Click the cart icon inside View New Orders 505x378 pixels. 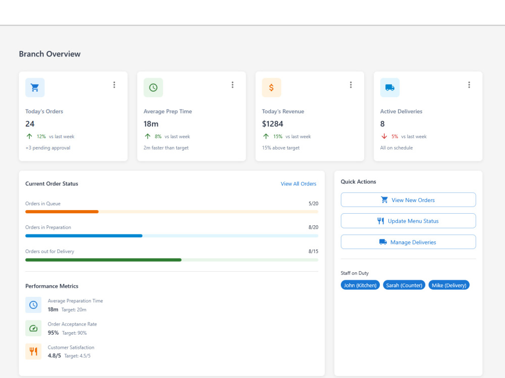click(384, 200)
